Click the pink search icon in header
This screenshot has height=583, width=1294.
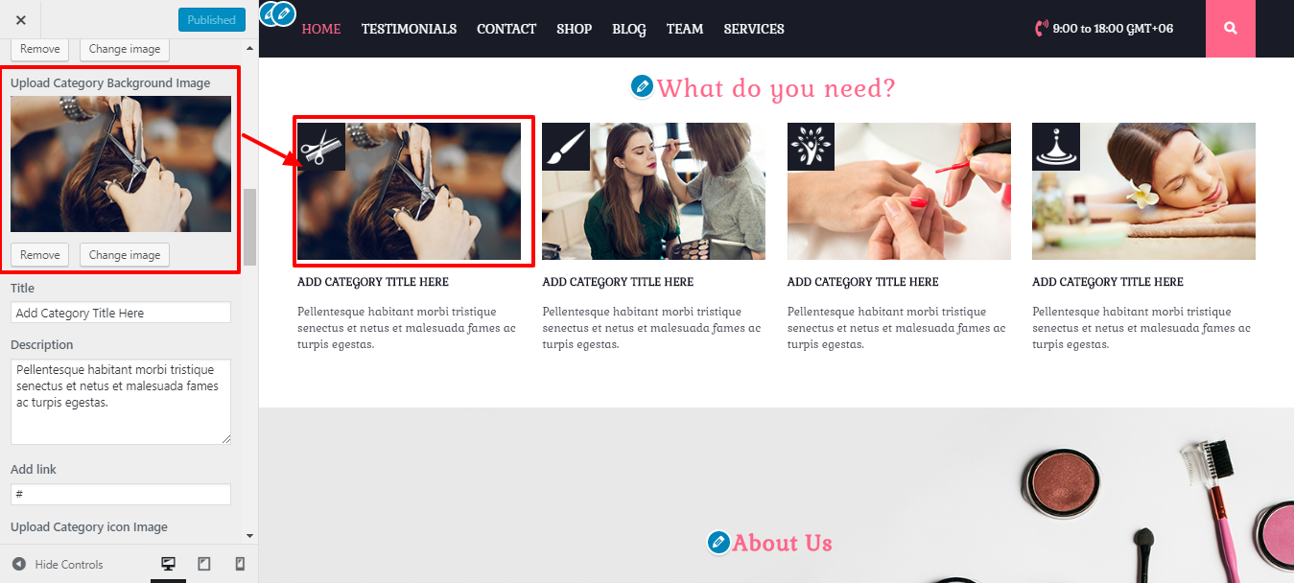pyautogui.click(x=1231, y=29)
